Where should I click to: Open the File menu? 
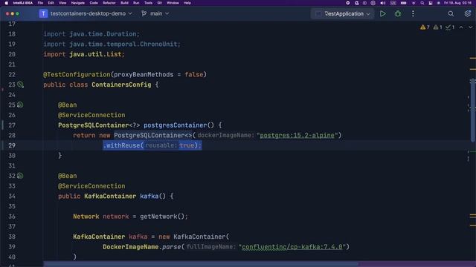click(x=40, y=3)
